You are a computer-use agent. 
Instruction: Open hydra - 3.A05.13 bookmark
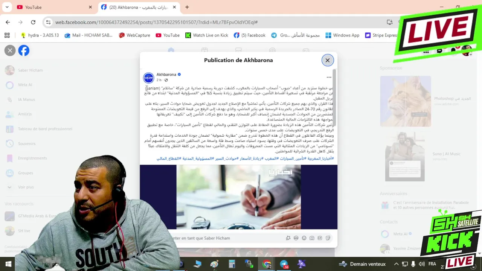tap(40, 35)
